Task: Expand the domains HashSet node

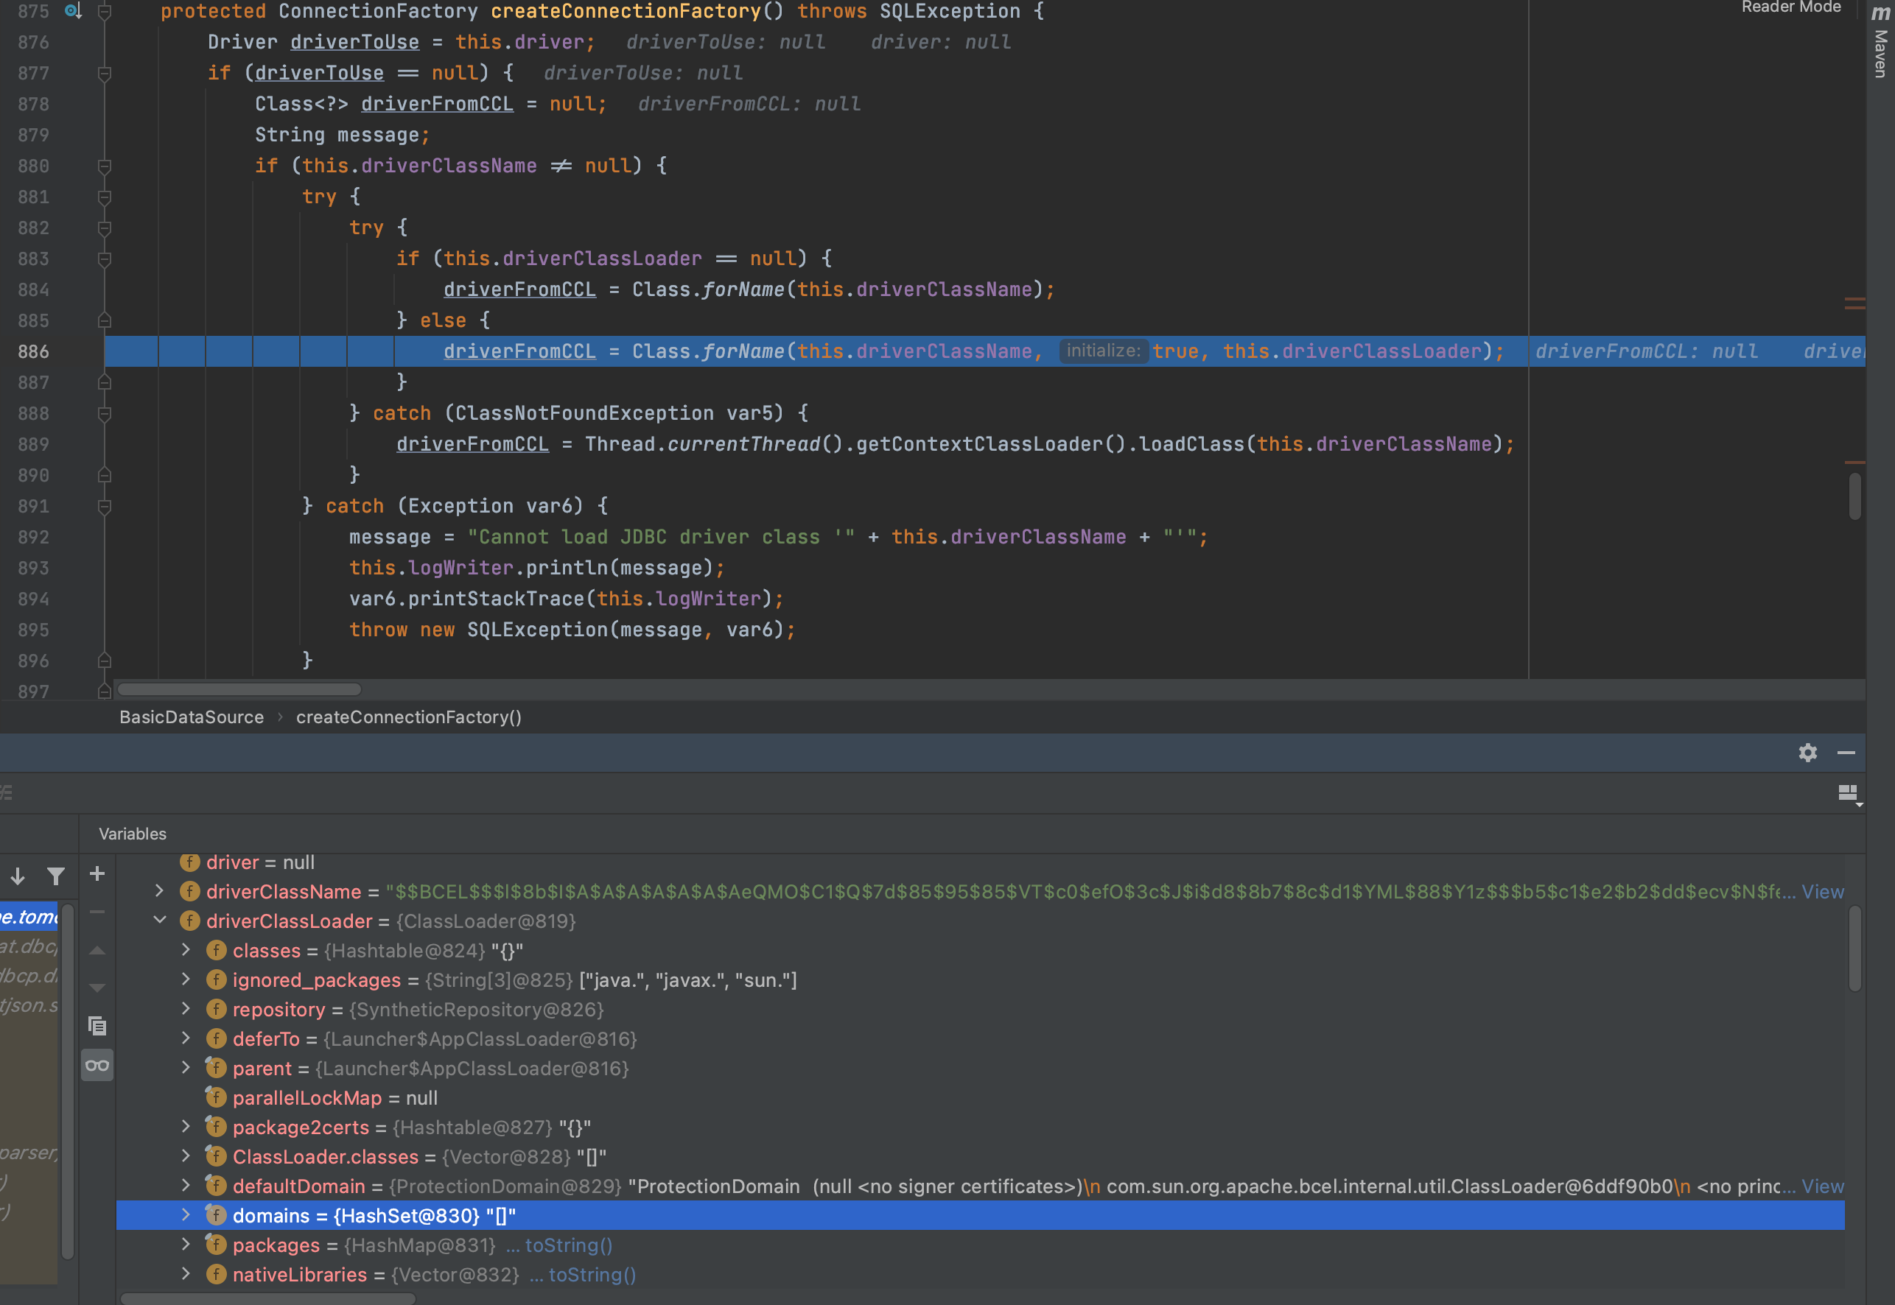Action: pos(186,1215)
